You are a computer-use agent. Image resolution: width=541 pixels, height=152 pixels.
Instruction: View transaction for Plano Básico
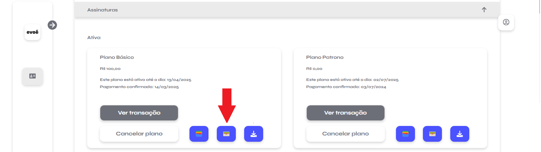[139, 113]
